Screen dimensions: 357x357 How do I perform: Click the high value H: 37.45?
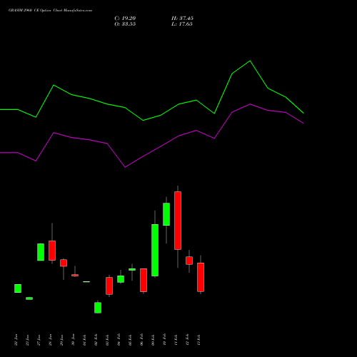click(182, 19)
